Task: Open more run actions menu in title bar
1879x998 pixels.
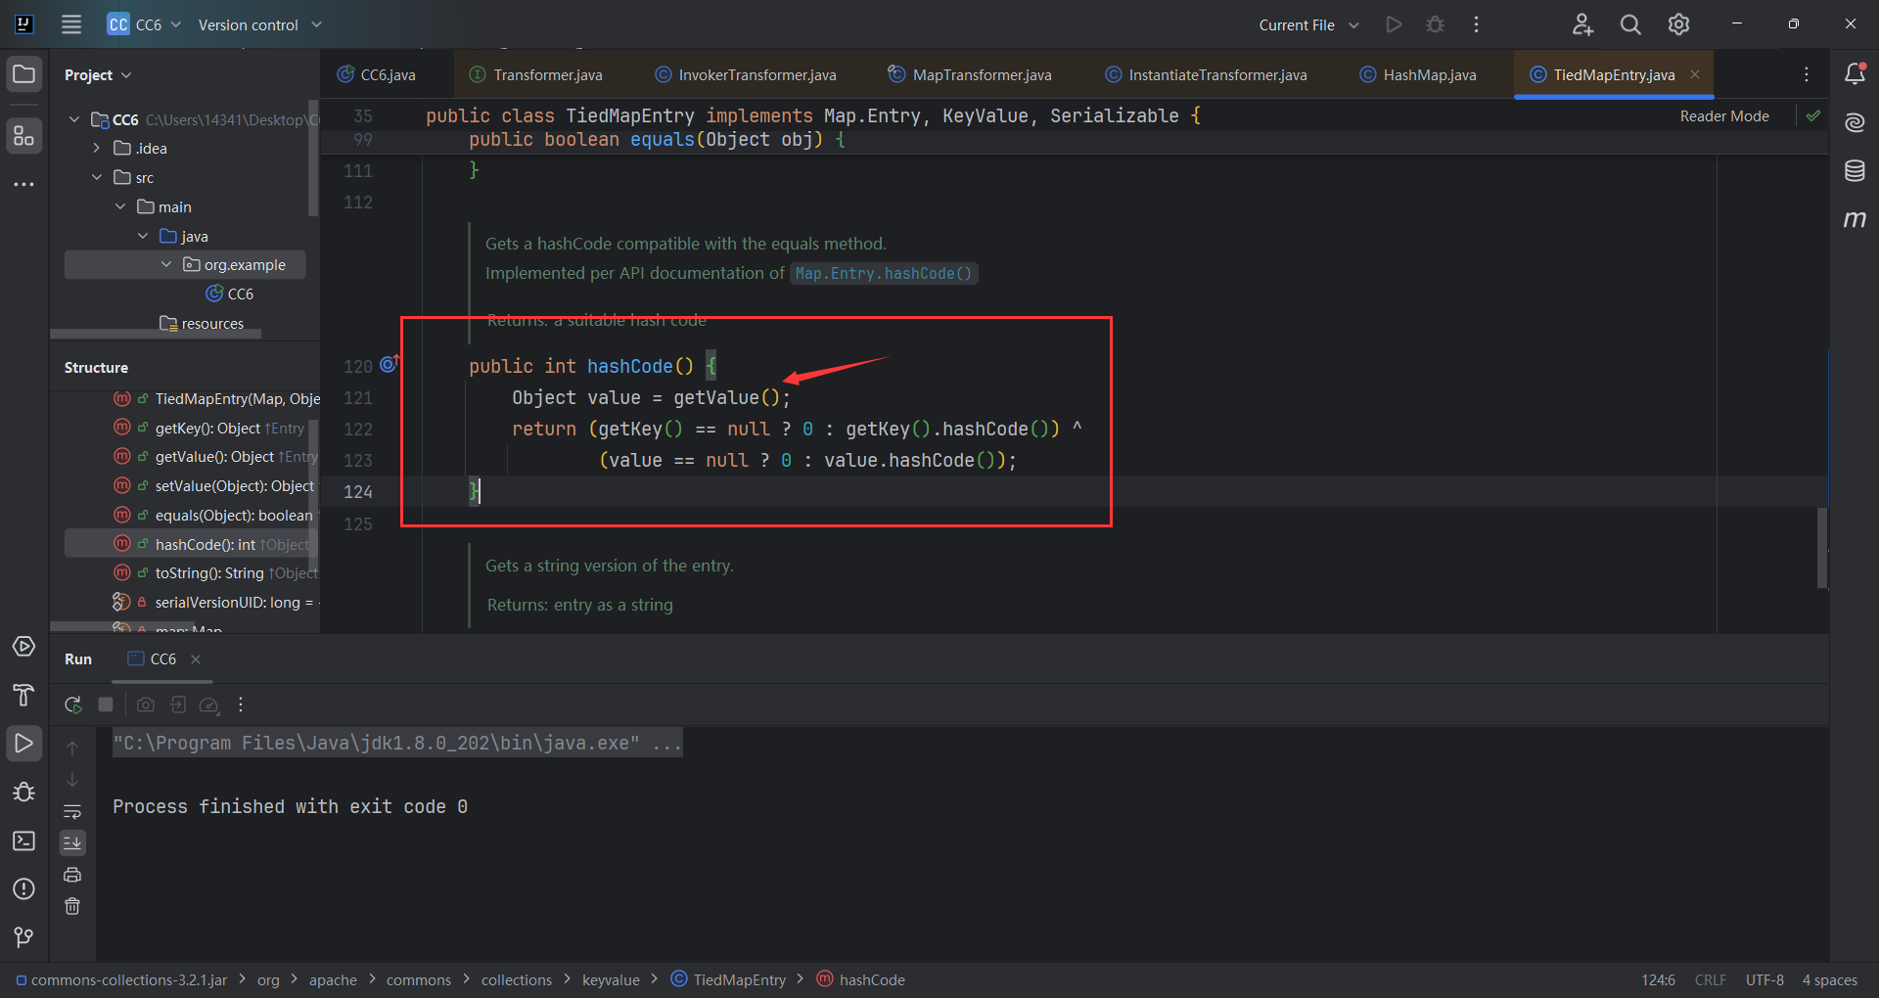Action: click(1476, 24)
